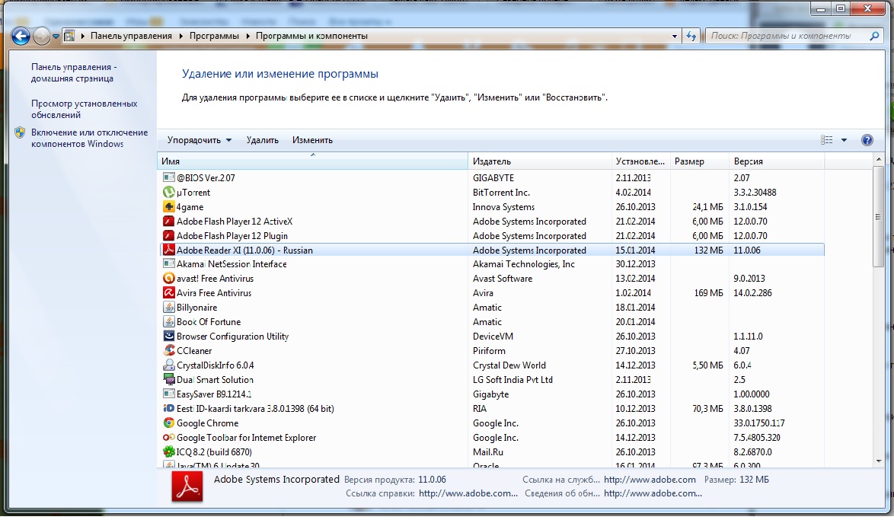Select the 4game program icon
The height and width of the screenshot is (520, 894).
point(168,207)
